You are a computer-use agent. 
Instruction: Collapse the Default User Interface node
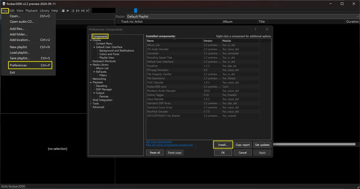point(94,47)
